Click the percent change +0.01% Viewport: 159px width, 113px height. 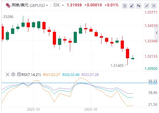111,5
